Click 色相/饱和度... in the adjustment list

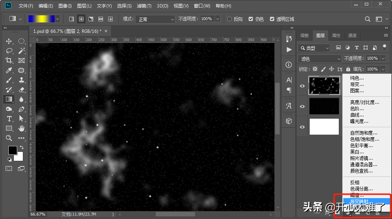364,139
